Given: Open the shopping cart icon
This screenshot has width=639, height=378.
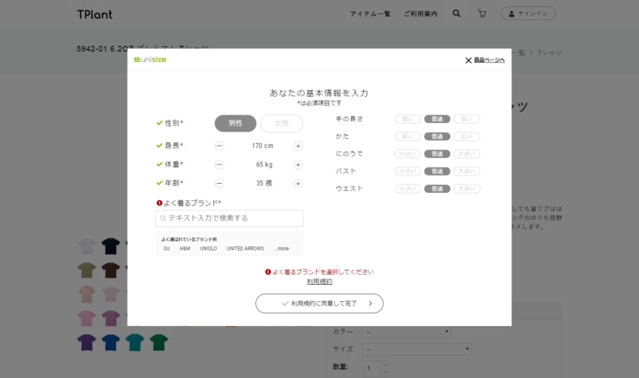Looking at the screenshot, I should pyautogui.click(x=482, y=14).
